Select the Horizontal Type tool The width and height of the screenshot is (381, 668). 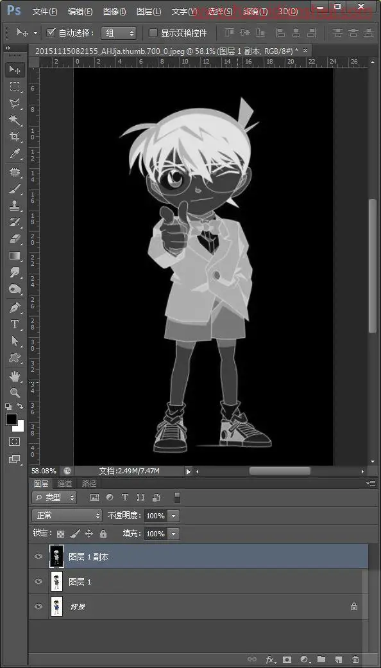point(15,324)
